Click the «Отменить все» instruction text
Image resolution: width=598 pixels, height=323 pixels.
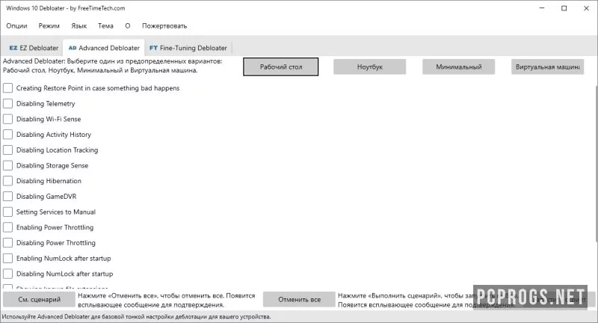[x=166, y=300]
